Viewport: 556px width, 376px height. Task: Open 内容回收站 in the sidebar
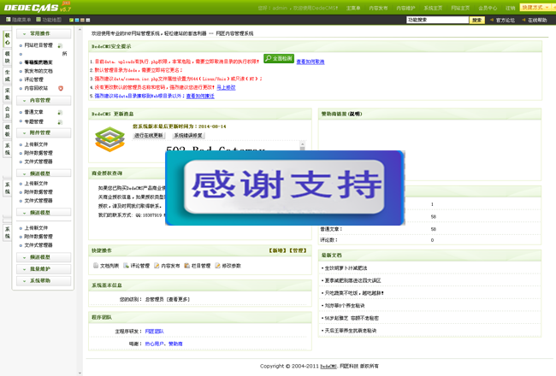[x=36, y=88]
